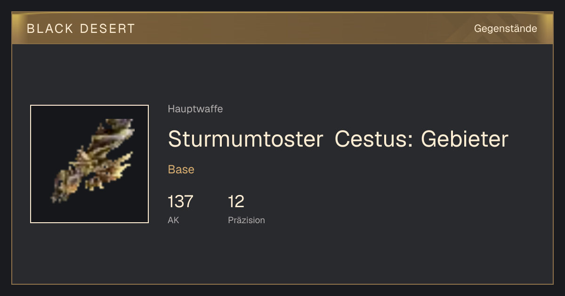The width and height of the screenshot is (565, 296).
Task: Click the letter B of BLACK DESERT
Action: coord(31,29)
